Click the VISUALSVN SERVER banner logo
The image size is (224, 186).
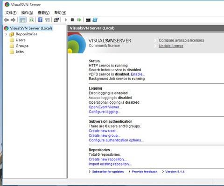click(x=110, y=40)
